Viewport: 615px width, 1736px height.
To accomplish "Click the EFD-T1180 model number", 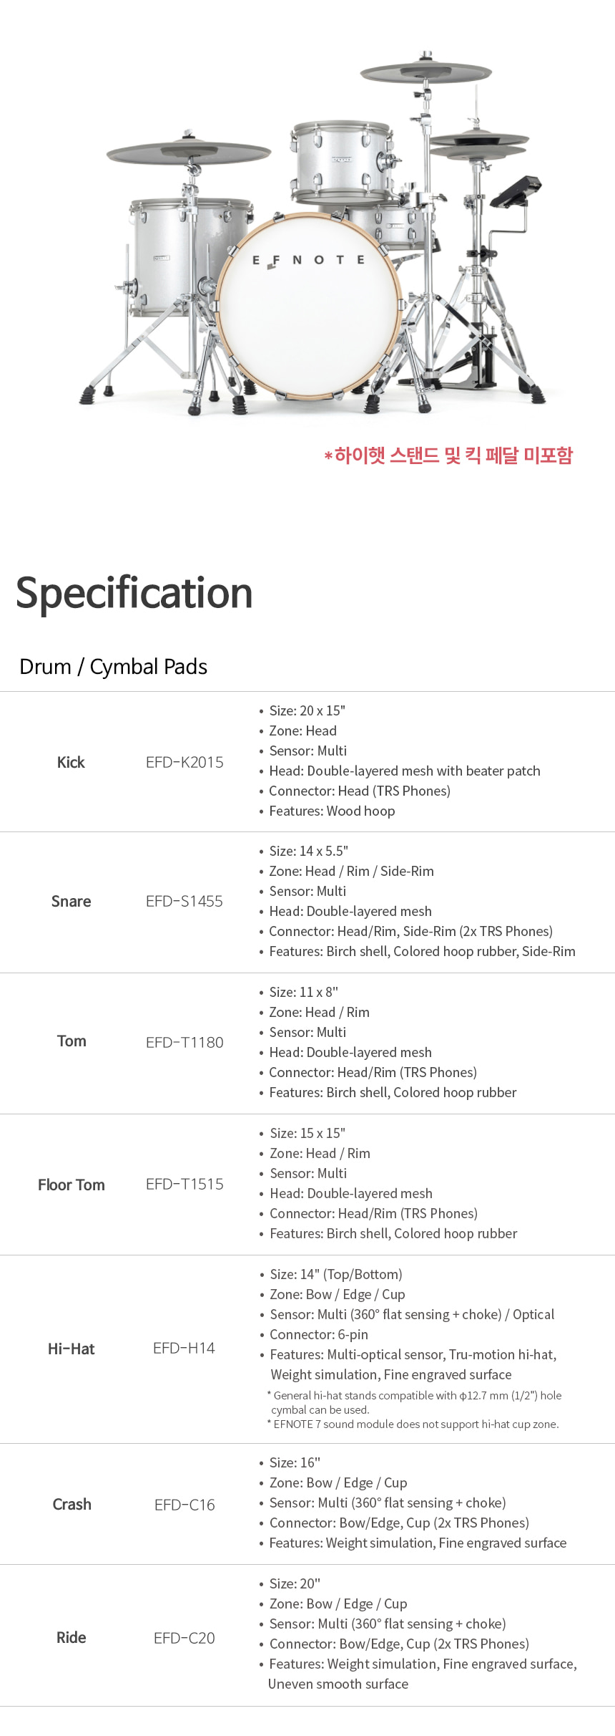I will (x=184, y=1042).
